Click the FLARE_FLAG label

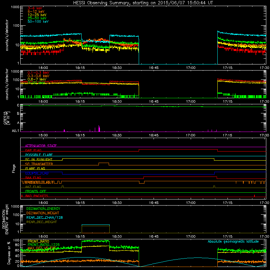click(35, 168)
